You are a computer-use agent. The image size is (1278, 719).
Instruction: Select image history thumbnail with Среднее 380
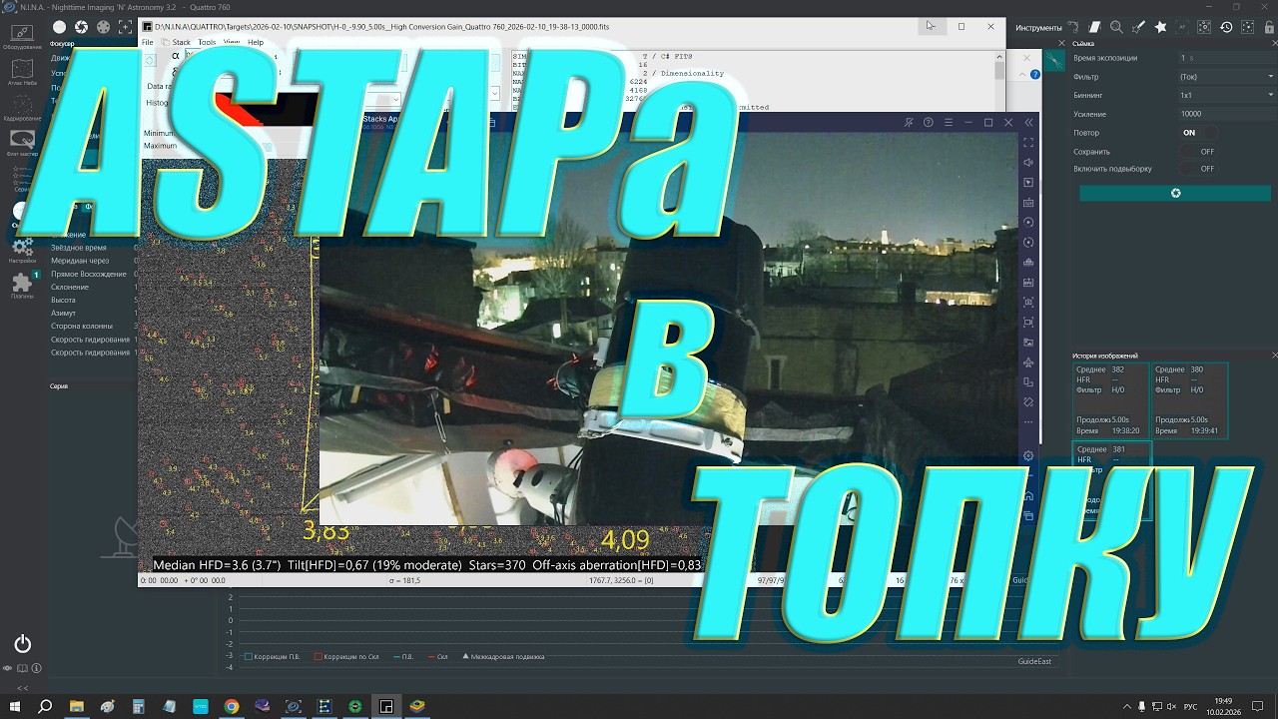tap(1189, 400)
